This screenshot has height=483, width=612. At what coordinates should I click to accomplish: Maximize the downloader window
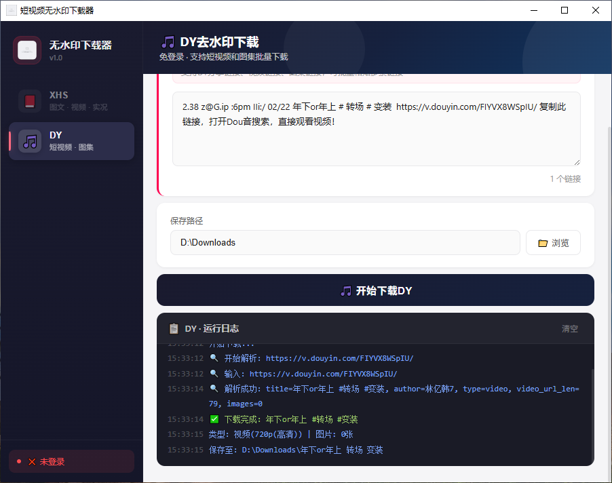tap(565, 11)
